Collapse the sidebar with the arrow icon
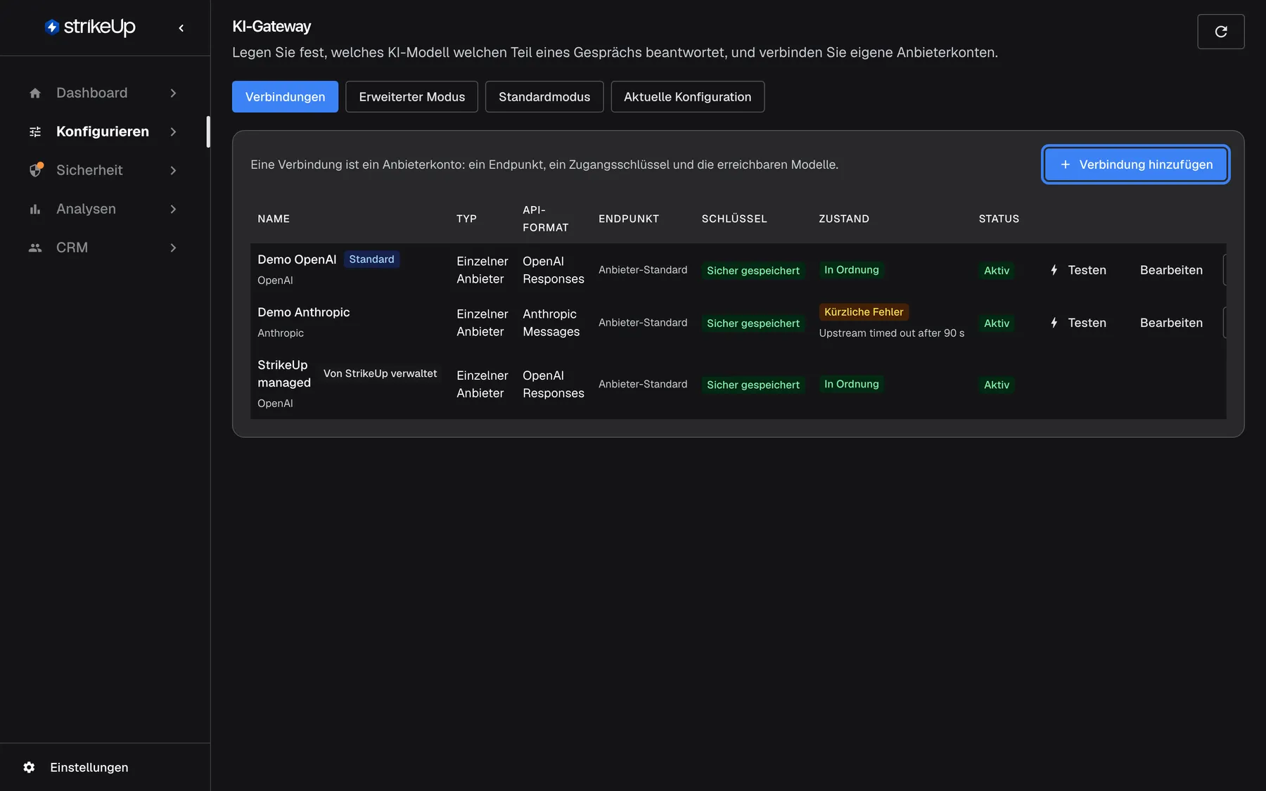The height and width of the screenshot is (791, 1266). [181, 28]
